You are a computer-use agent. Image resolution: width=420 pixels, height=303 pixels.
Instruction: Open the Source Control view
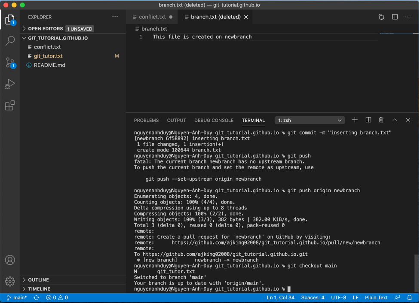coord(10,63)
